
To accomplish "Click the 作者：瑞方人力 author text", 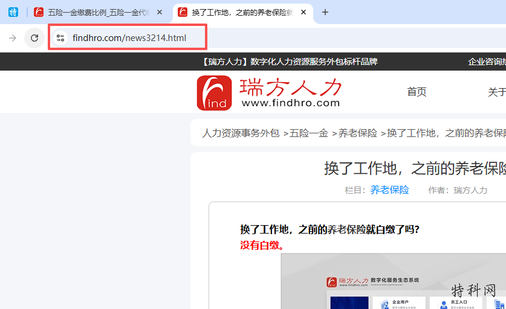I will [x=458, y=190].
